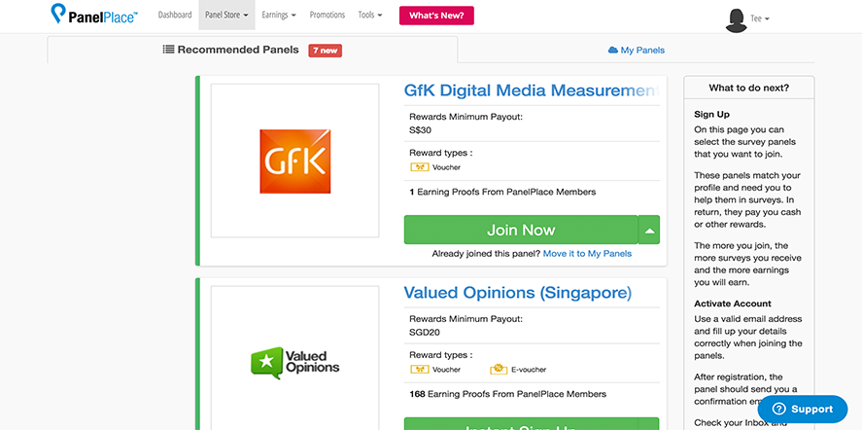
Task: Click the E-voucher reward icon
Action: pyautogui.click(x=499, y=369)
